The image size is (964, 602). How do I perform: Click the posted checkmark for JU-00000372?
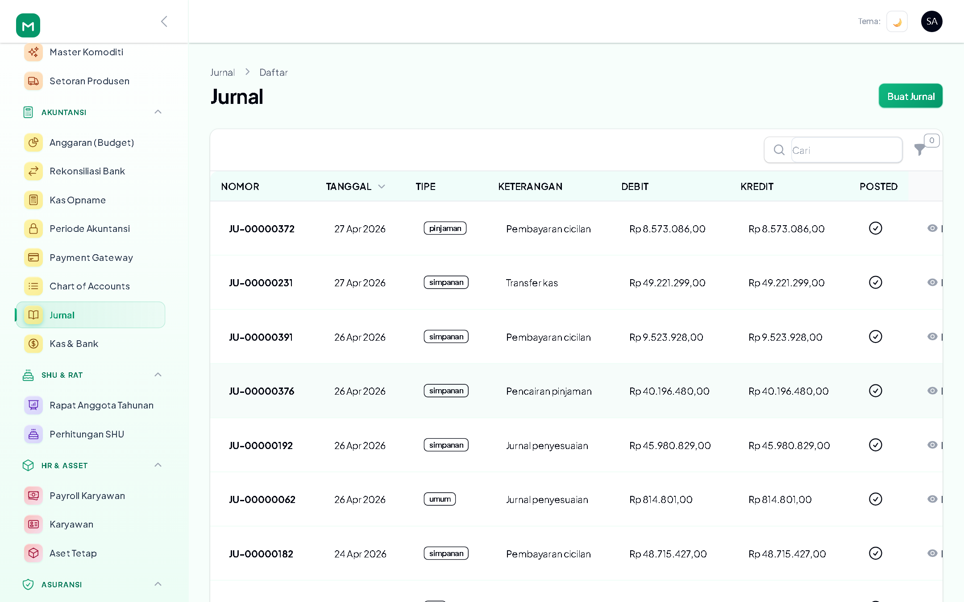tap(876, 228)
